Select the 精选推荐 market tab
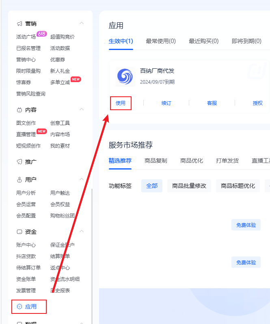Viewport: 270px width, 324px height. [x=120, y=161]
